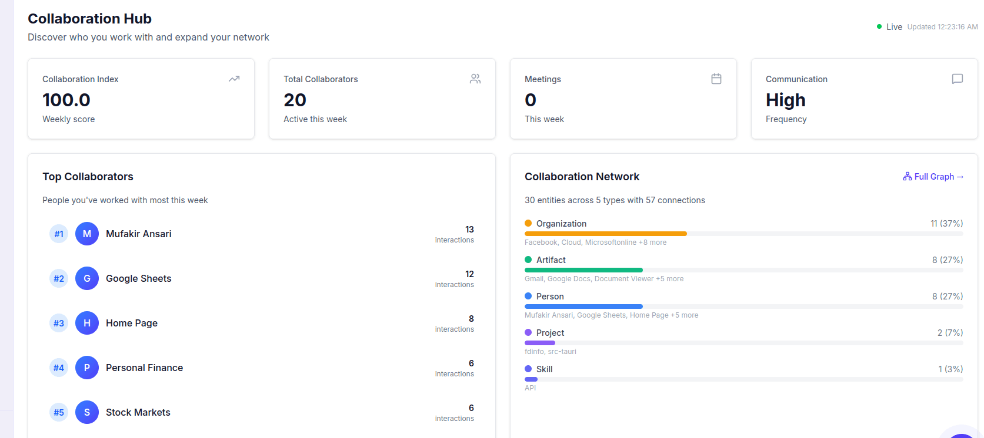The width and height of the screenshot is (984, 438).
Task: Click the Organization progress bar
Action: click(744, 234)
